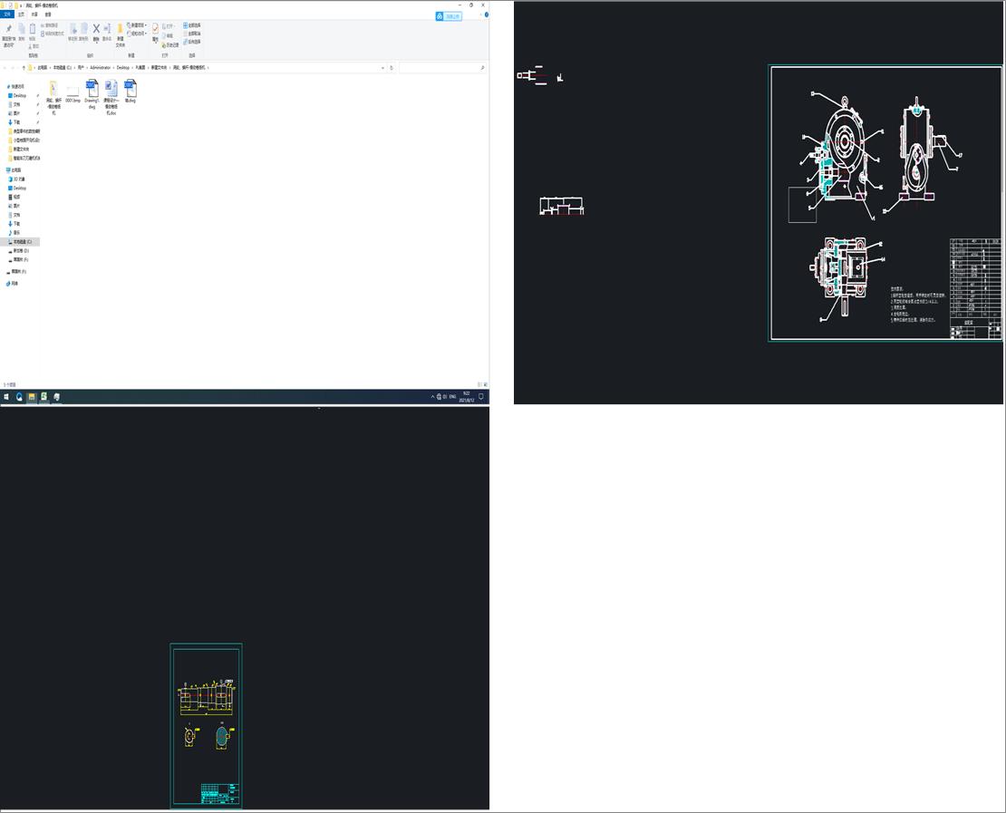Click the Properties checkmark icon in ribbon
Viewport: 1006px width, 813px height.
(x=155, y=30)
